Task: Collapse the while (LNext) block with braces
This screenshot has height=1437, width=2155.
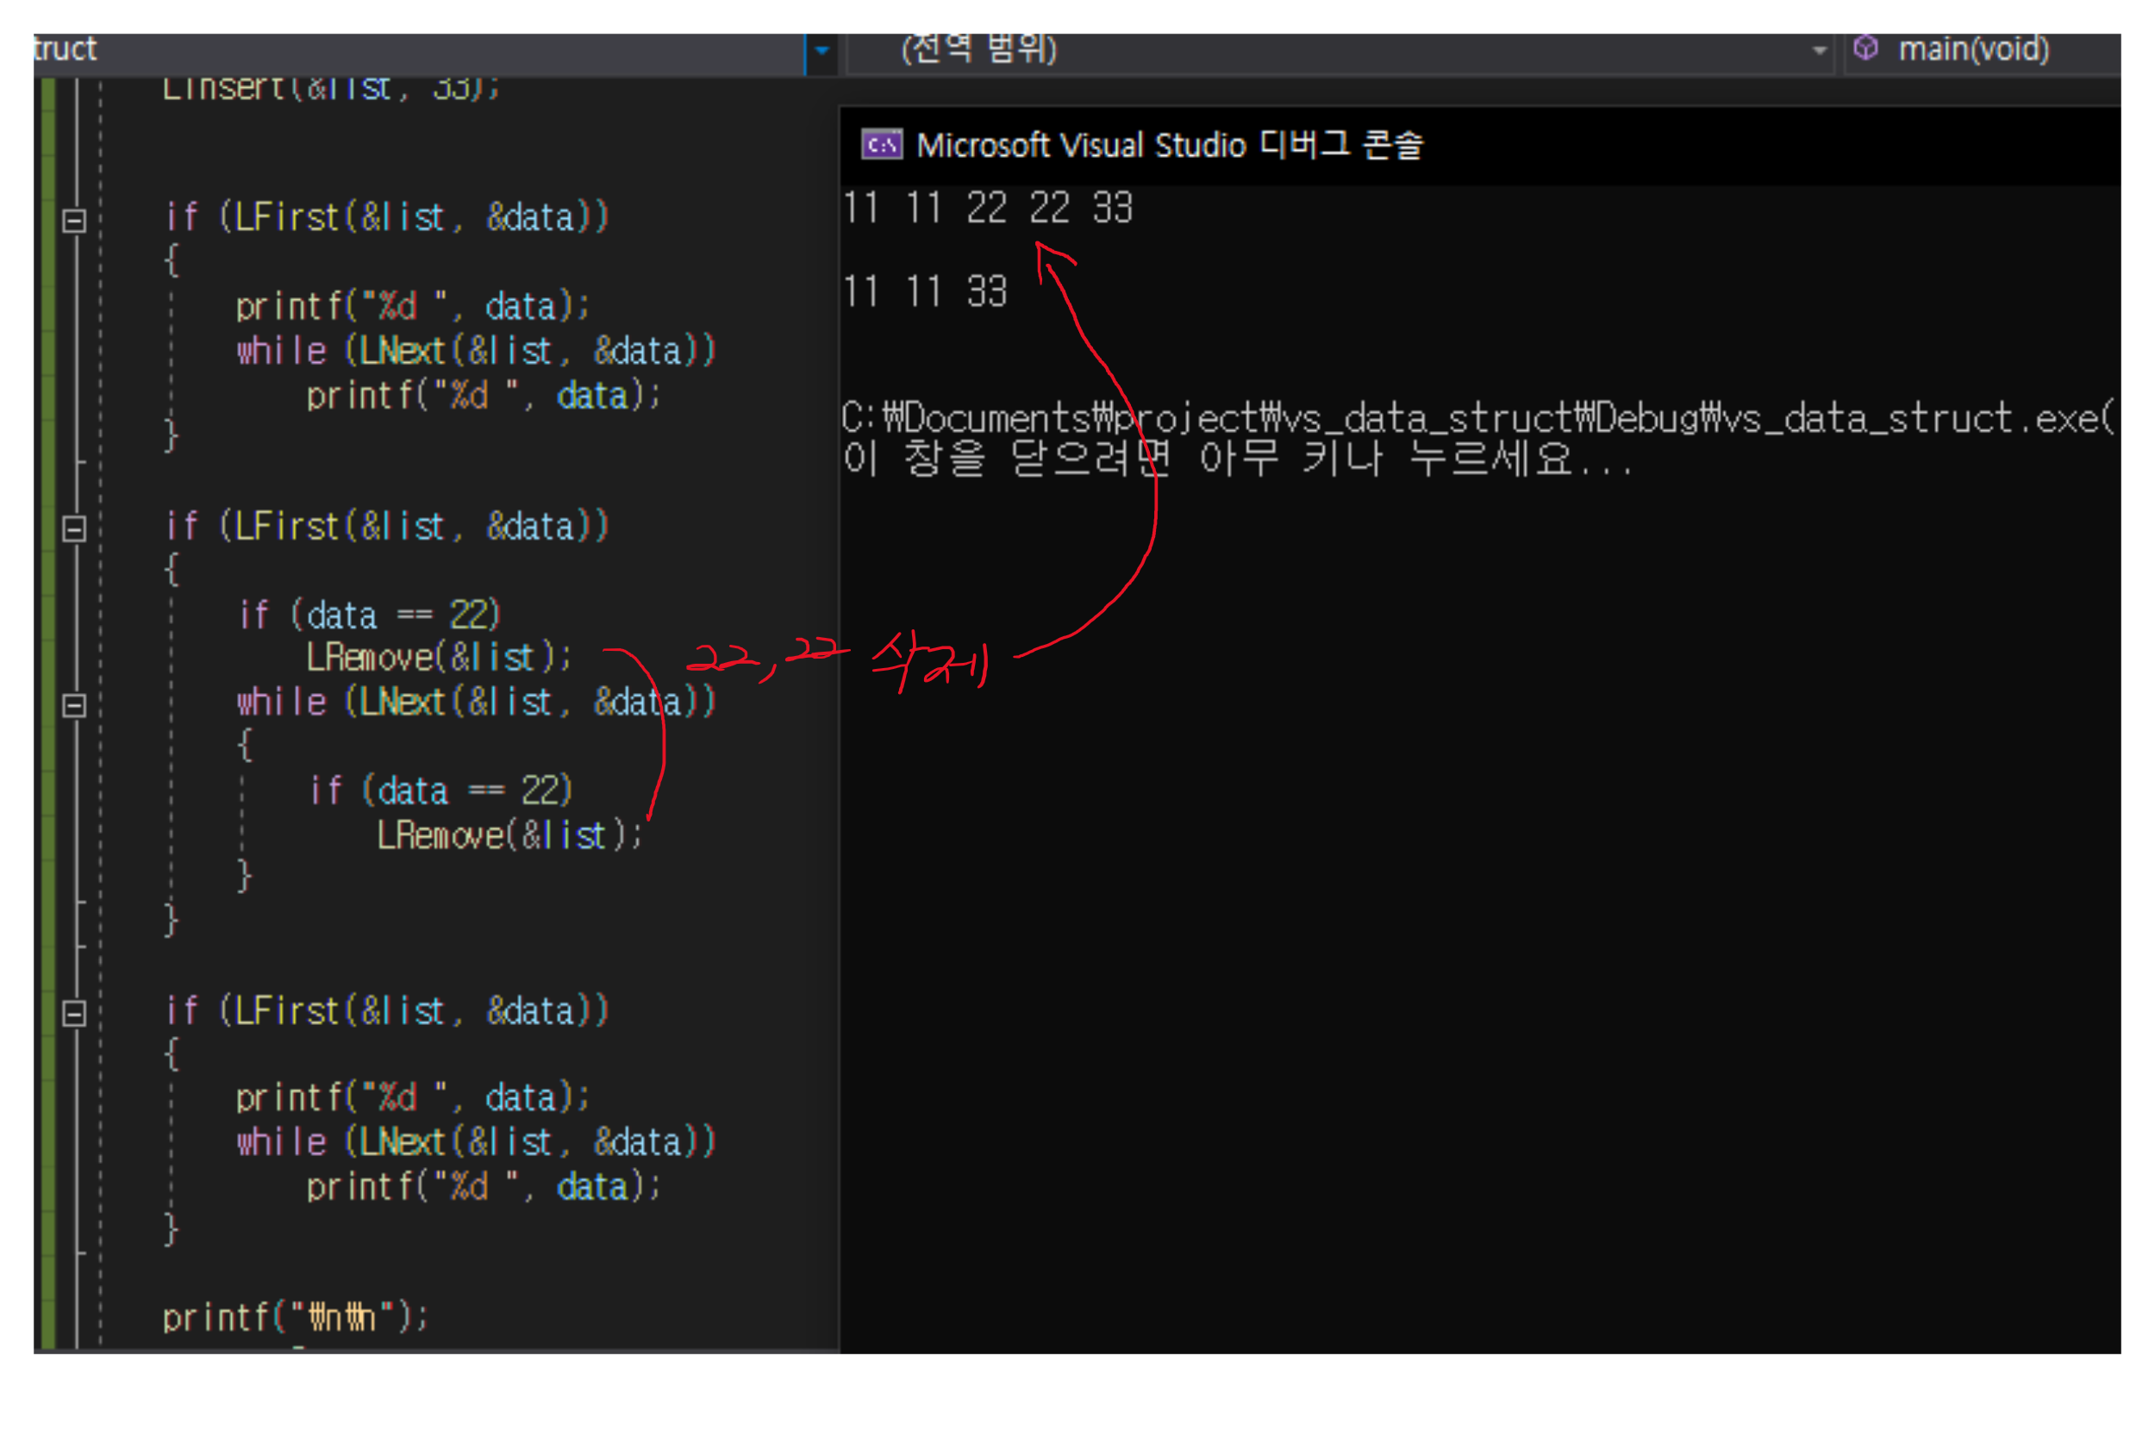Action: [74, 705]
